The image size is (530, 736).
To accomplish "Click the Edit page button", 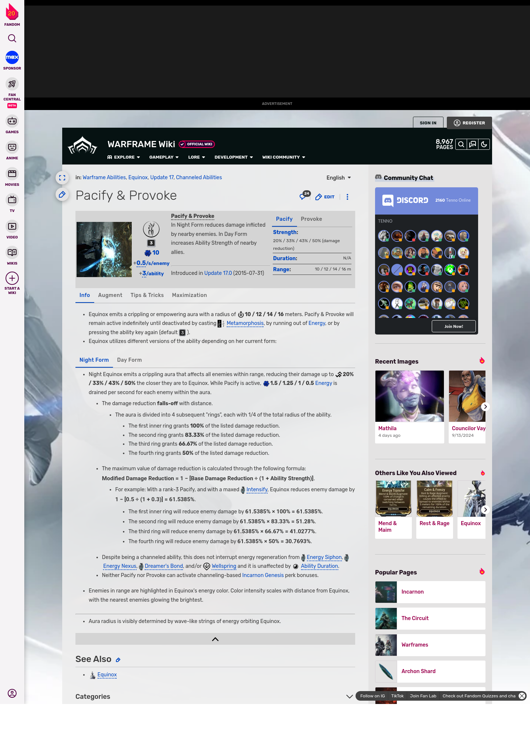I will (325, 197).
